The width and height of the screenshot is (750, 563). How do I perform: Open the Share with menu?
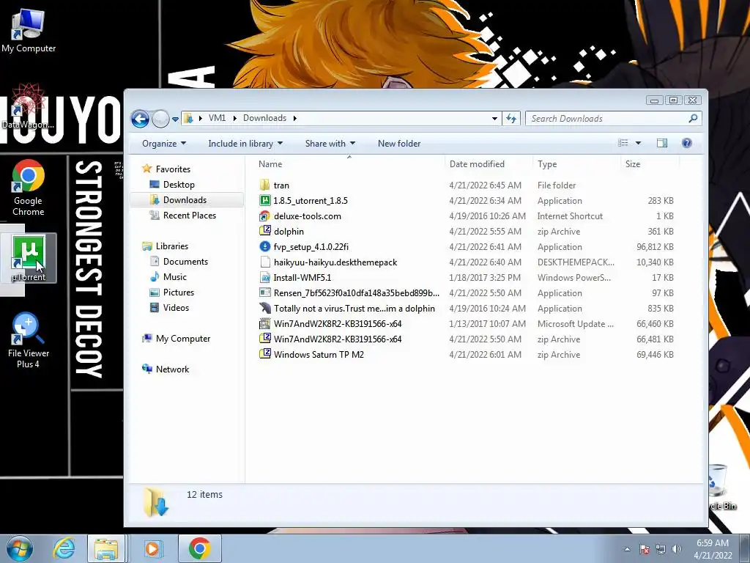[x=330, y=144]
